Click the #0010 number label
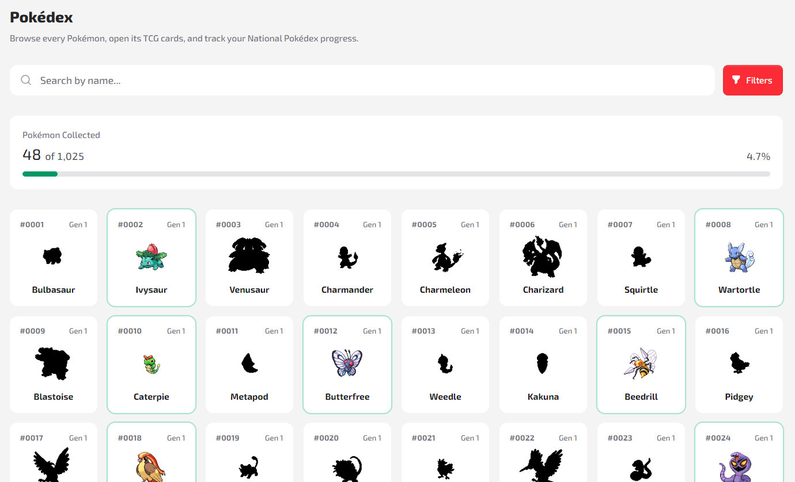The width and height of the screenshot is (795, 482). [x=130, y=331]
